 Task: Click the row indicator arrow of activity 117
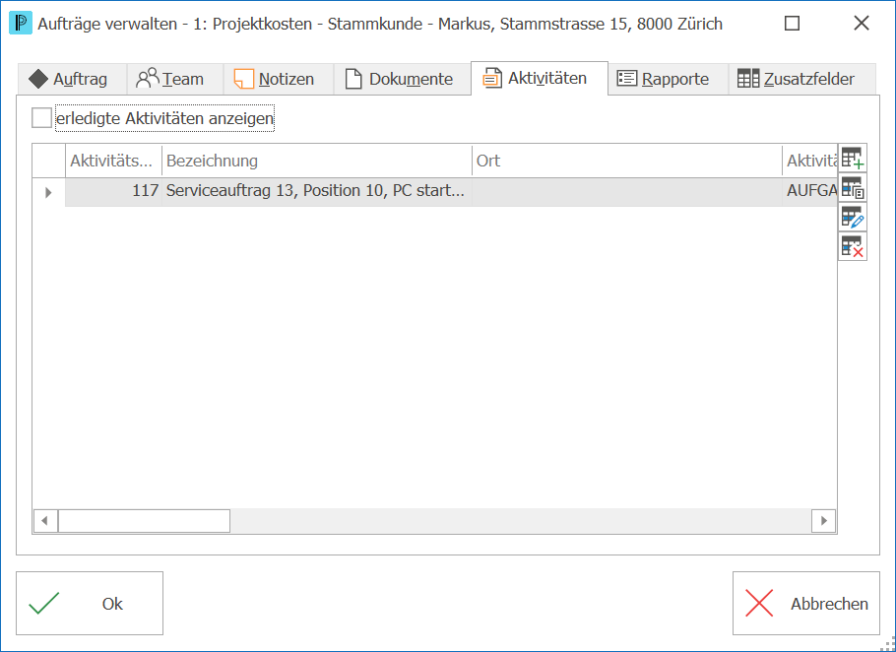coord(48,192)
